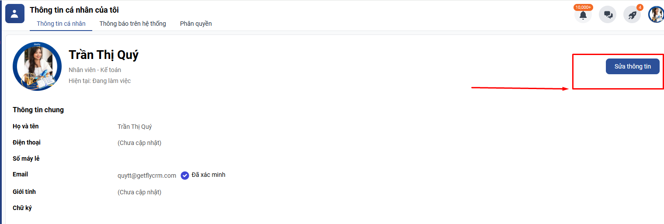Click the Đã xác minh status text
Screen dimensions: 664x224
[209, 175]
